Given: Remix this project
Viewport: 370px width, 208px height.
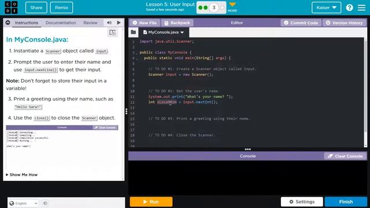Looking at the screenshot, I should (61, 8).
